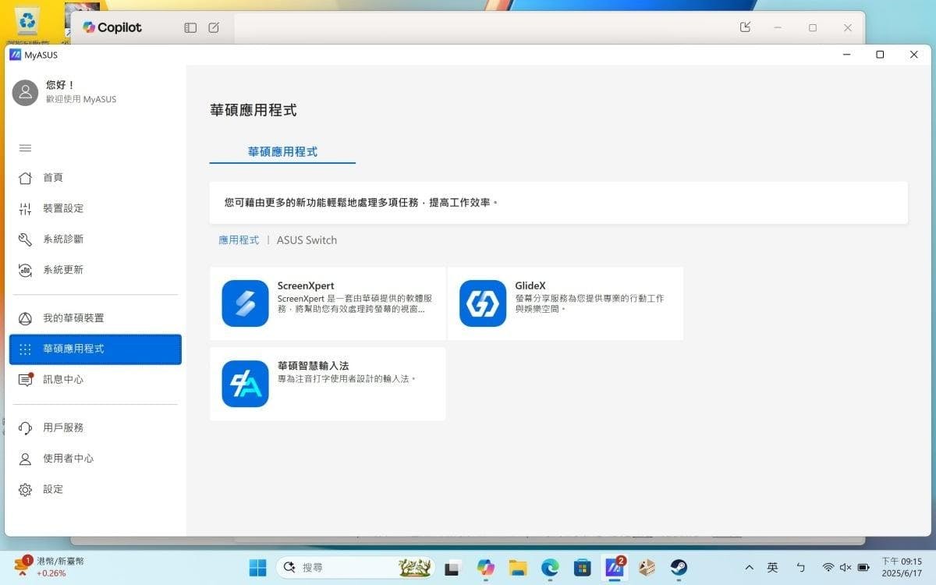Open Microsoft Store from taskbar
The image size is (936, 585).
tap(582, 568)
